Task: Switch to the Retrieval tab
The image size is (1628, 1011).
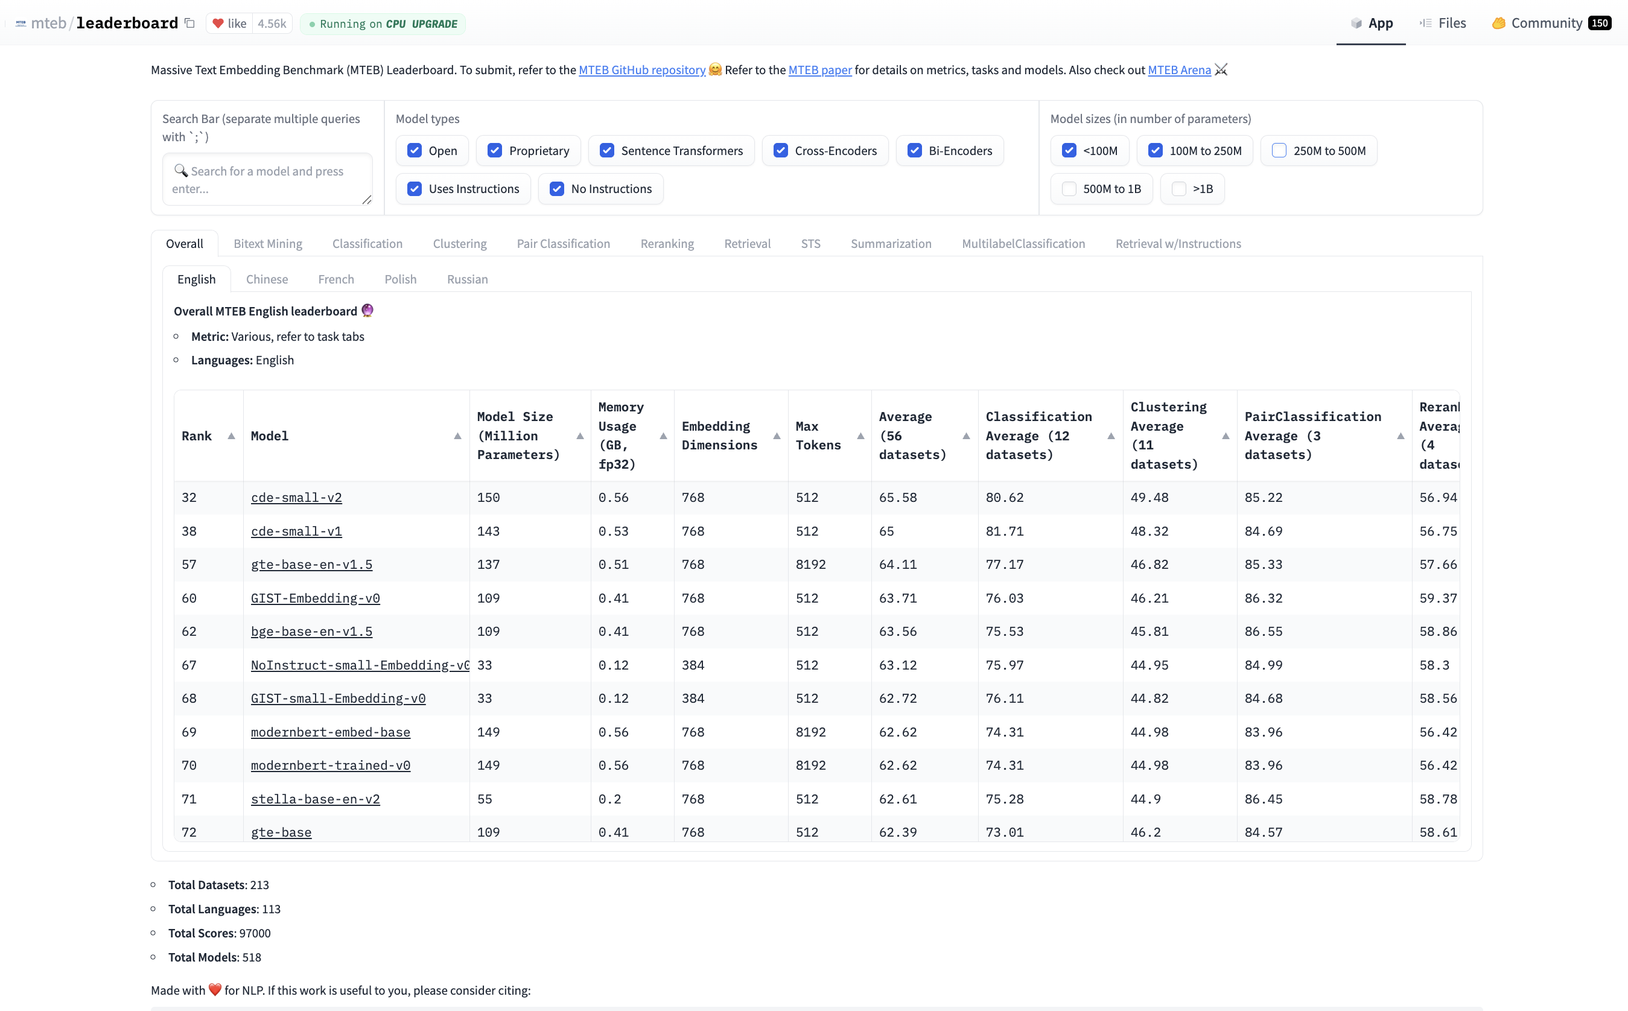Action: 747,243
